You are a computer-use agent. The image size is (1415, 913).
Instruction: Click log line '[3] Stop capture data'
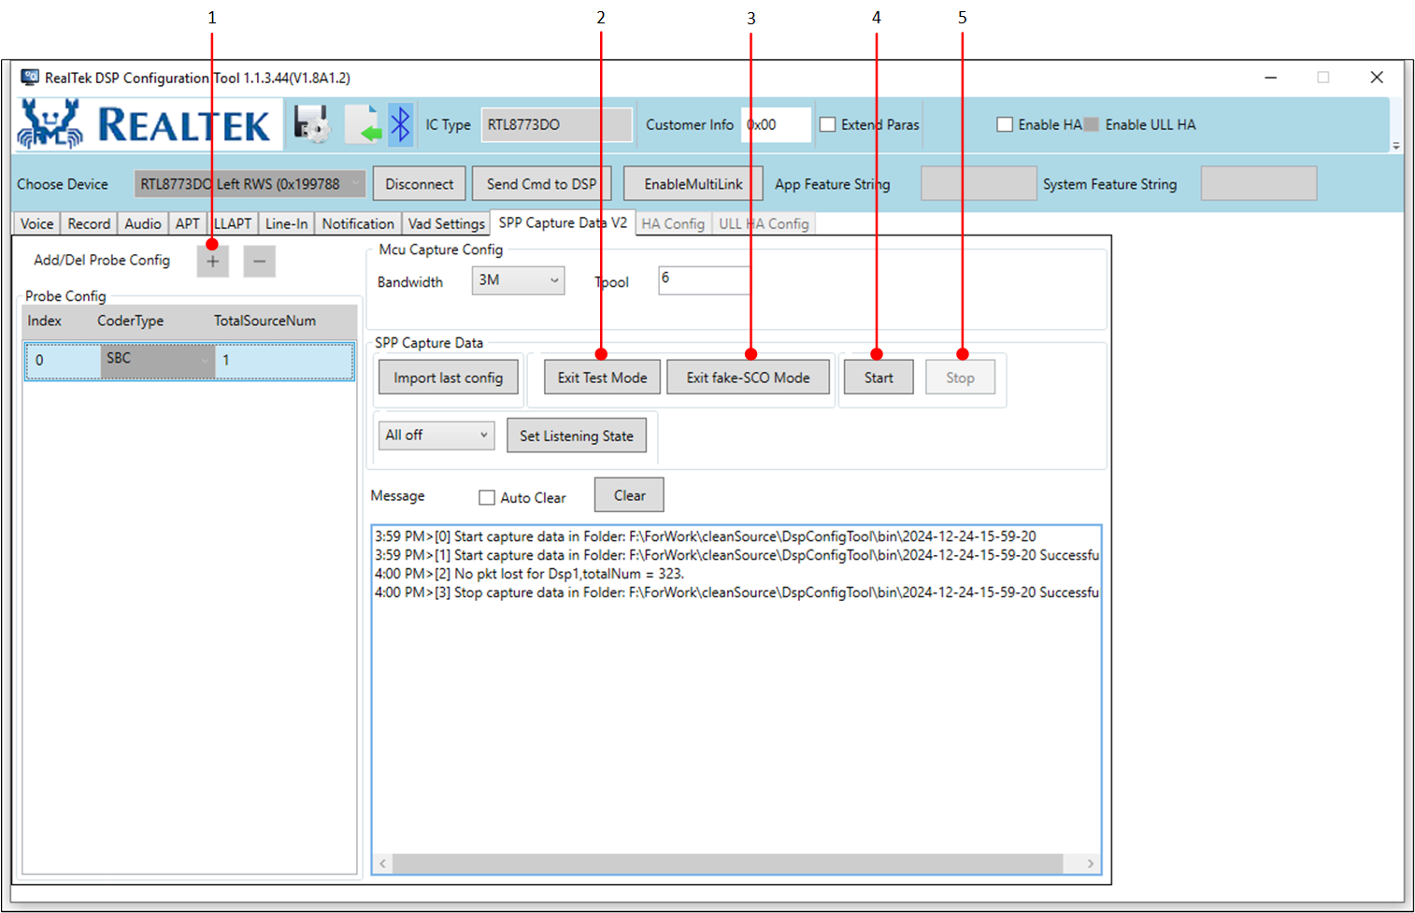click(736, 592)
